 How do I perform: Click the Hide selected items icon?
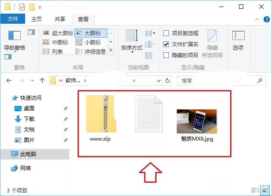[212, 40]
